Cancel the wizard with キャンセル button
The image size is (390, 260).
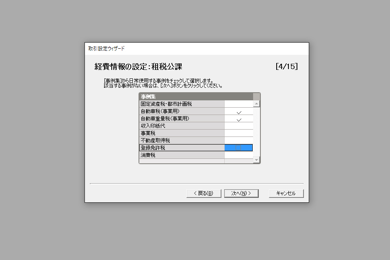[x=286, y=193]
